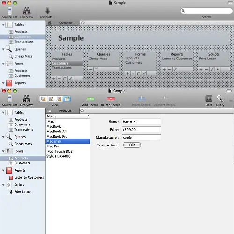Collapse Forms group in top window sidebar

[x=3, y=64]
